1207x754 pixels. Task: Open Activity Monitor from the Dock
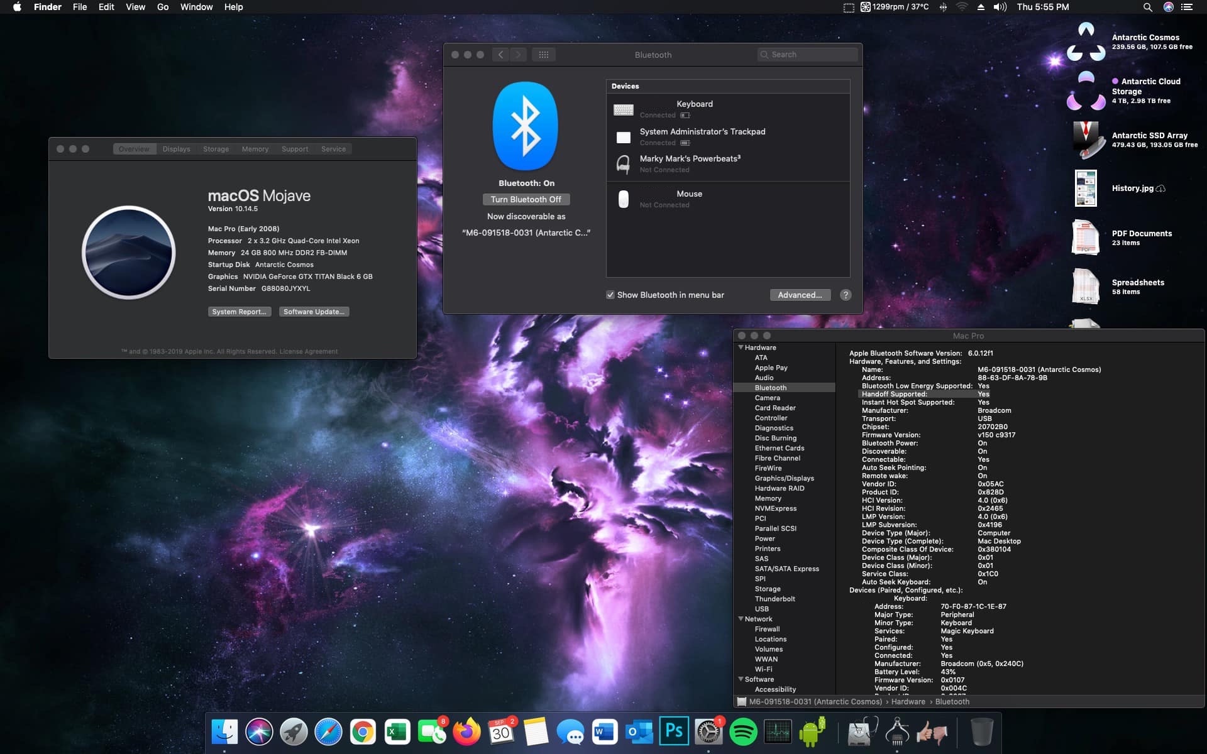point(779,731)
